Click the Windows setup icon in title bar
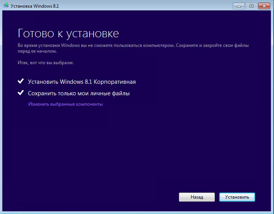Image resolution: width=274 pixels, height=214 pixels. [x=6, y=5]
